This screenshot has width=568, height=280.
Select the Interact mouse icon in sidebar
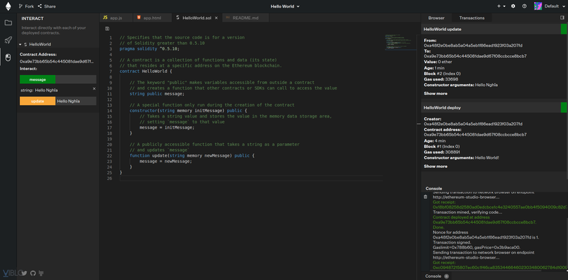(x=8, y=58)
